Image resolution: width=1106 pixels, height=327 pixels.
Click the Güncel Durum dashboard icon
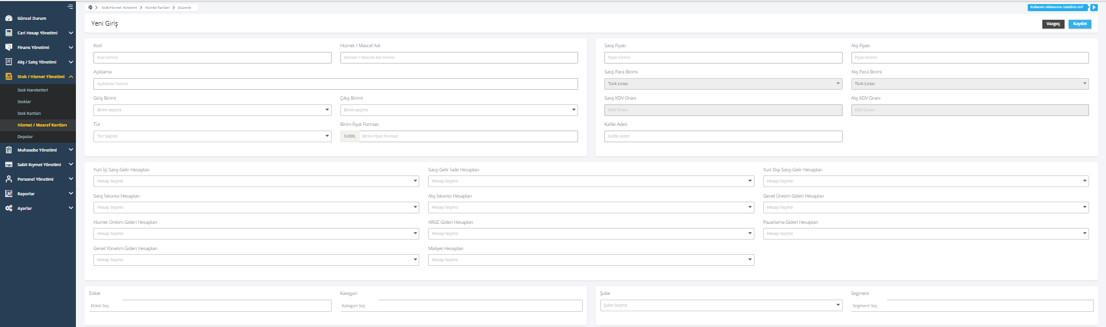click(x=9, y=18)
